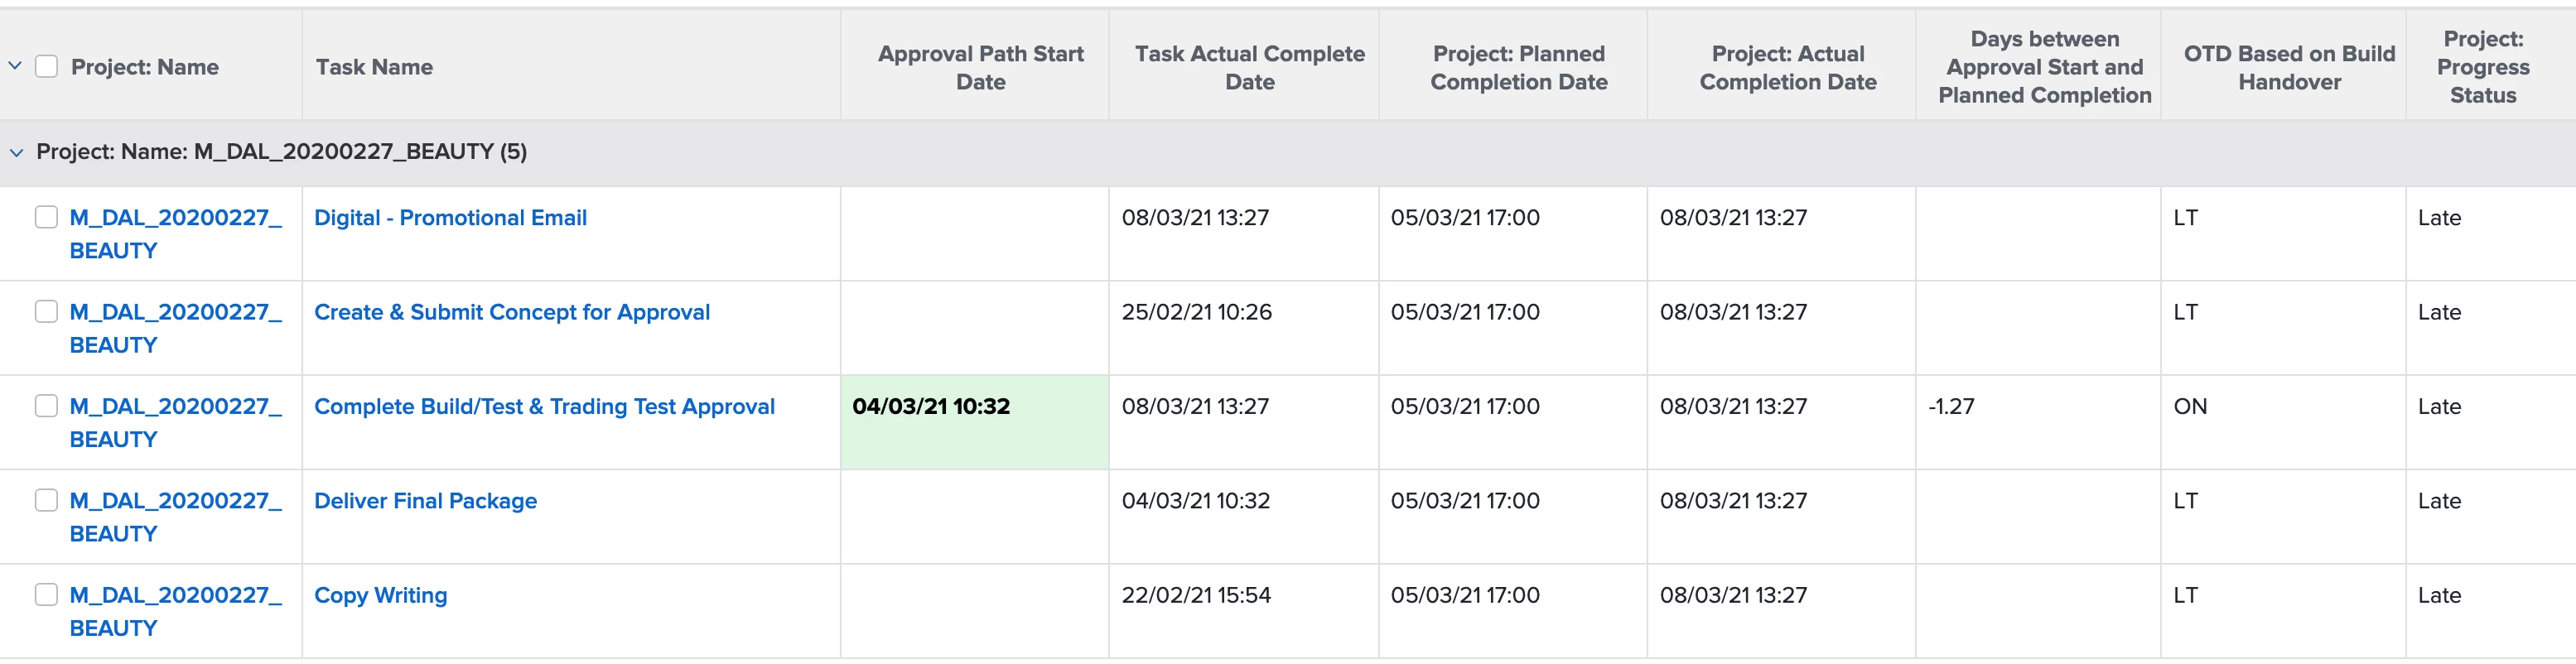Click the Project: Progress Status column header
Screen dimensions: 2576x664
pos(2482,67)
